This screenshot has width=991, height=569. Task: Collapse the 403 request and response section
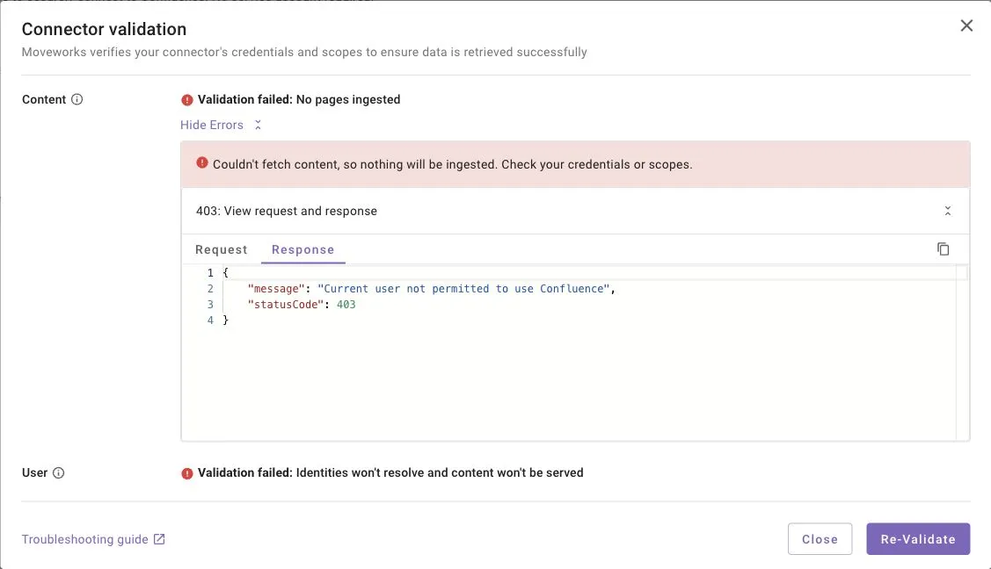point(947,211)
